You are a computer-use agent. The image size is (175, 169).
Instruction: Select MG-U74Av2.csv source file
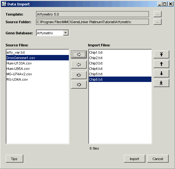pyautogui.click(x=38, y=74)
